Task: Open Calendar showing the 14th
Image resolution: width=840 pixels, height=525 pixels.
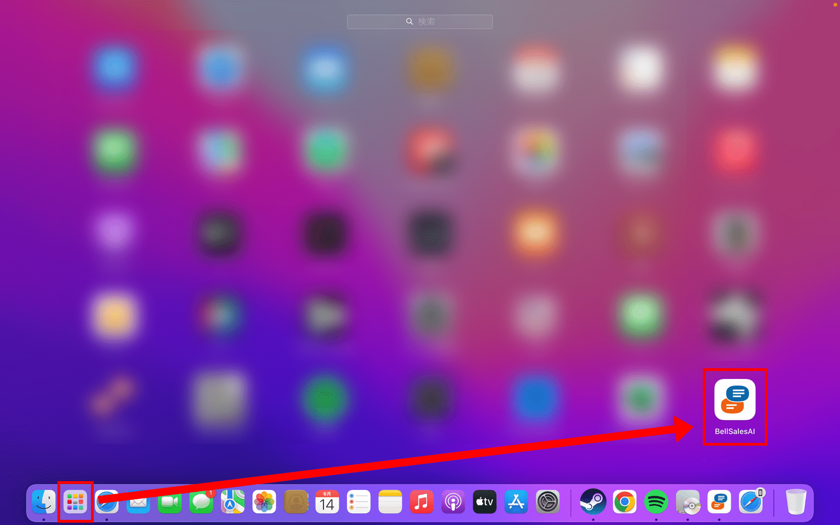Action: [327, 502]
